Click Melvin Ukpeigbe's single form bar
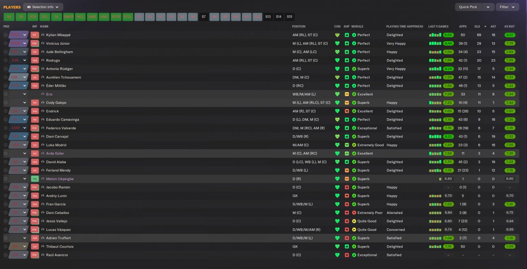 click(x=440, y=179)
